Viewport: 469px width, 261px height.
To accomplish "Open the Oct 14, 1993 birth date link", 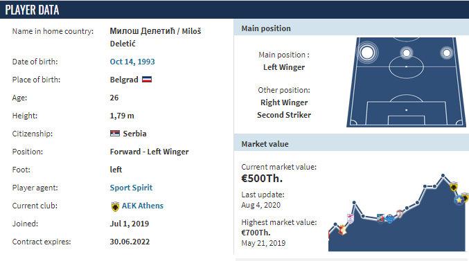I will tap(132, 62).
